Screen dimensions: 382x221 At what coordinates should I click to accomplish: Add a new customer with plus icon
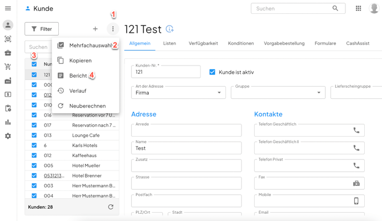(95, 29)
